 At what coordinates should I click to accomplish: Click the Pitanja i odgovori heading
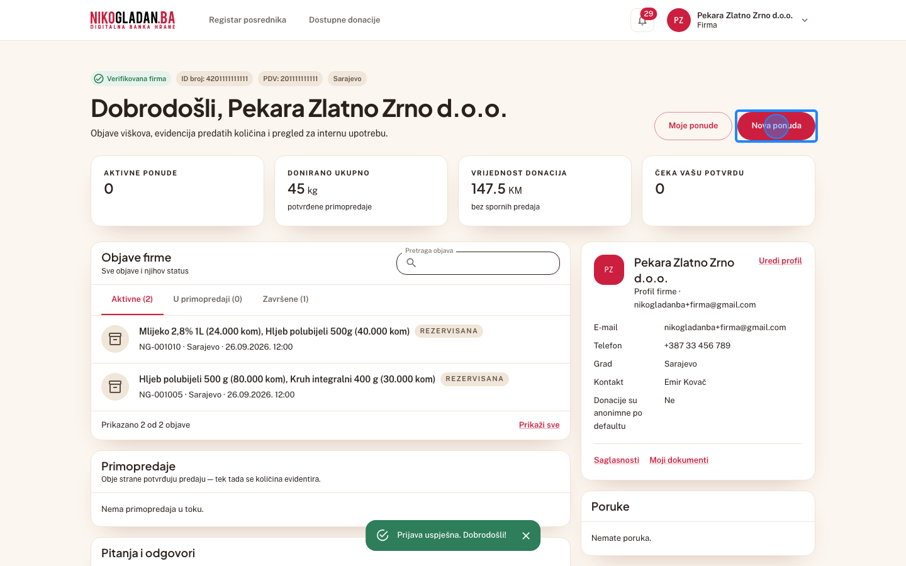[x=148, y=553]
